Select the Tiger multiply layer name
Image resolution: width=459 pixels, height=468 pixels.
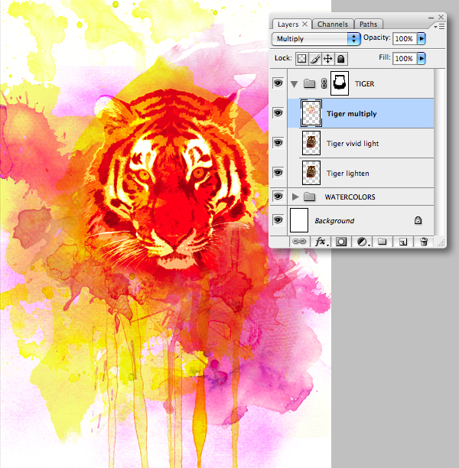point(351,114)
